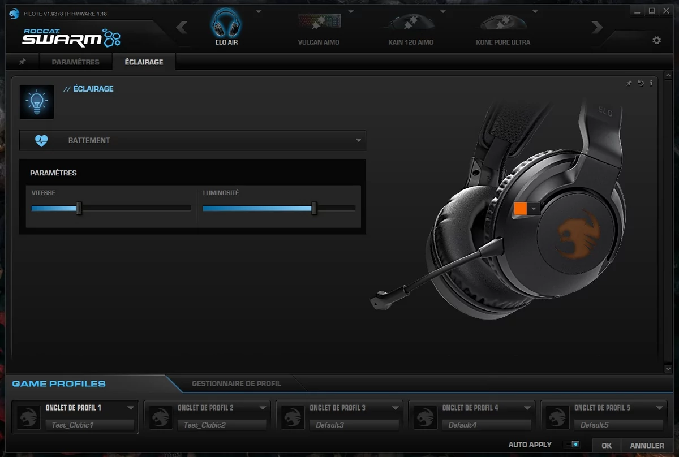Expand Onglet de Profil 1 dropdown

pyautogui.click(x=131, y=408)
